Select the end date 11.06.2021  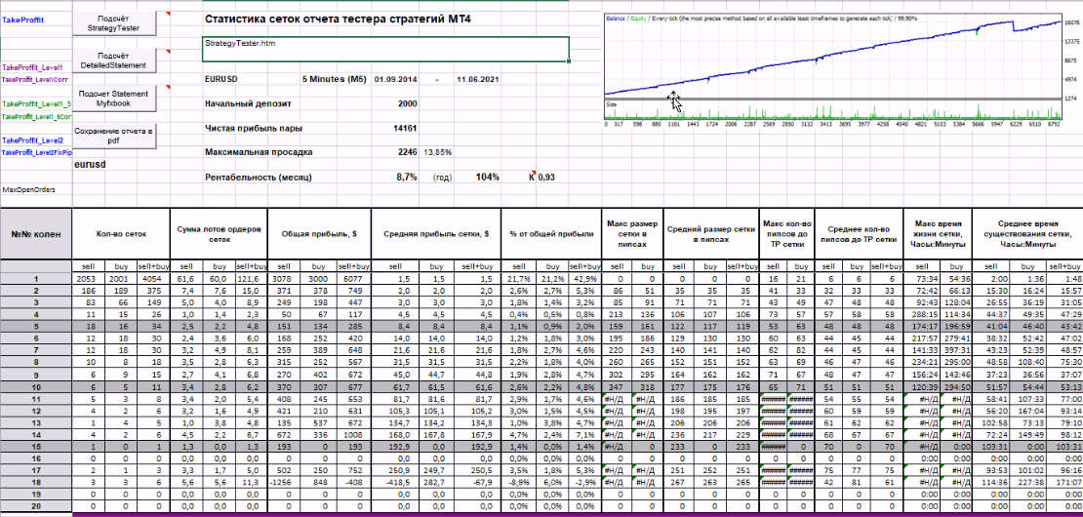pyautogui.click(x=478, y=79)
